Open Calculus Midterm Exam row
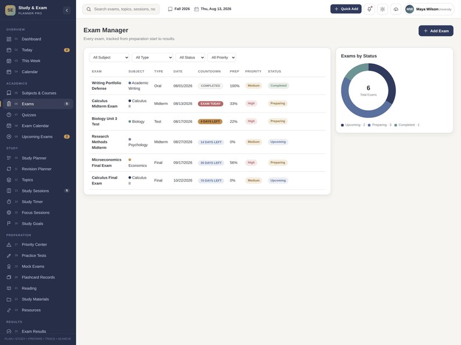Screen dimensions: 461x345 [207, 104]
